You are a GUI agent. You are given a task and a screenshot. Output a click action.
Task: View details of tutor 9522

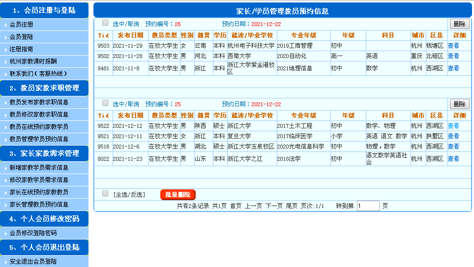[453, 126]
